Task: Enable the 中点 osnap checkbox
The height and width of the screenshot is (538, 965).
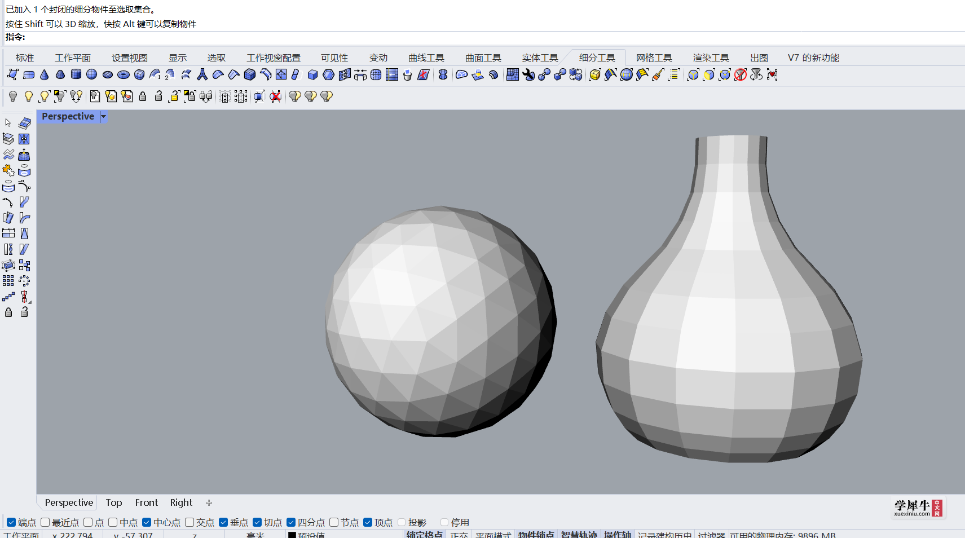Action: pyautogui.click(x=113, y=522)
